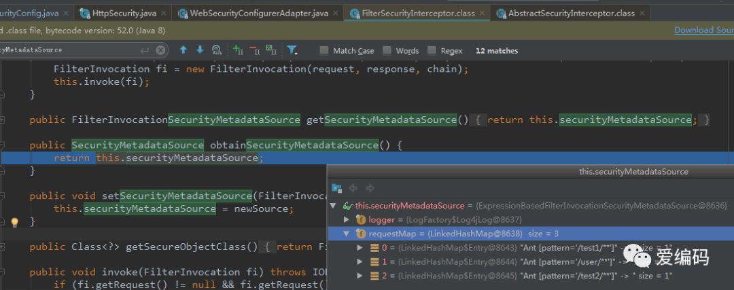Switch to WebSecurityConfigurerAdapter.java tab
The width and height of the screenshot is (734, 290).
point(259,13)
